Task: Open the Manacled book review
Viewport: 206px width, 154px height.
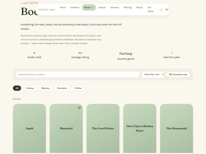Action: tap(66, 129)
